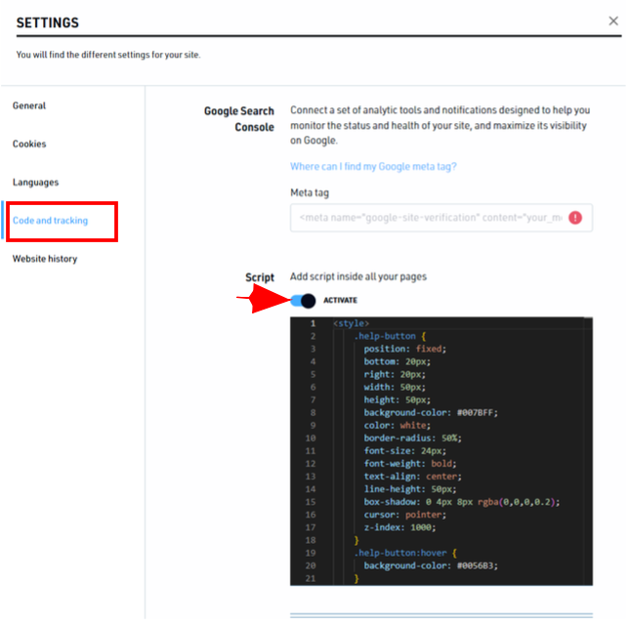Click the Google Search Console description paragraph

click(440, 125)
